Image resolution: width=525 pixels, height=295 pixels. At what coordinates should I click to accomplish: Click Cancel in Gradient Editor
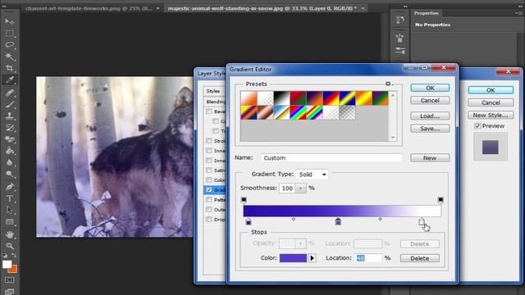pos(430,100)
